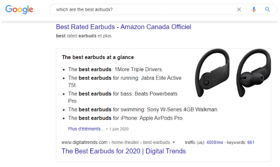This screenshot has height=167, width=280.
Task: Click the Jabra Elite Active running item
Action: (125, 78)
